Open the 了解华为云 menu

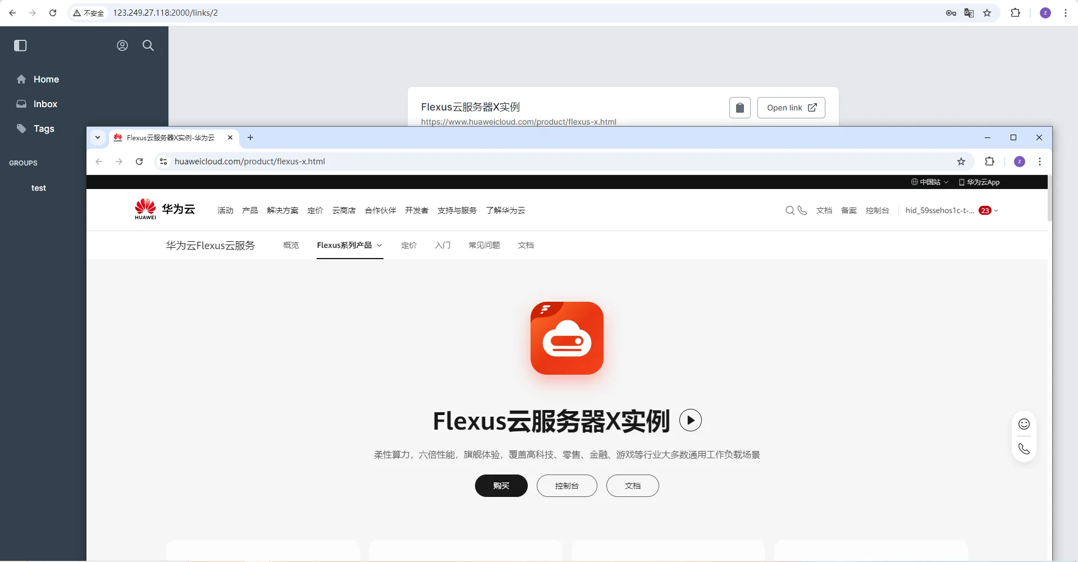click(x=505, y=210)
